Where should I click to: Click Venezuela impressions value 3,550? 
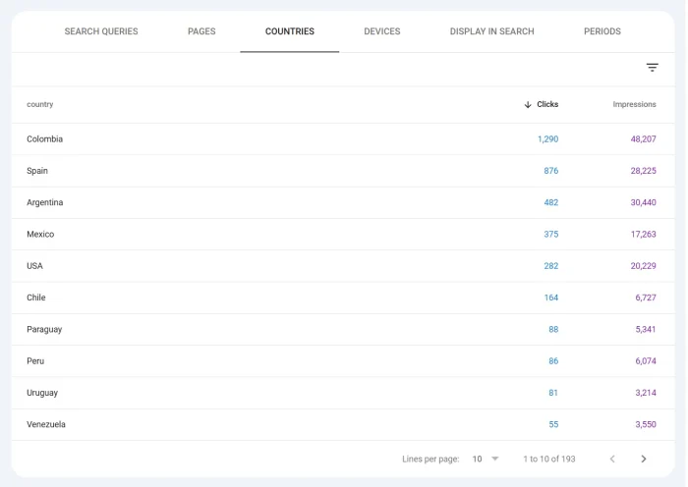(646, 424)
